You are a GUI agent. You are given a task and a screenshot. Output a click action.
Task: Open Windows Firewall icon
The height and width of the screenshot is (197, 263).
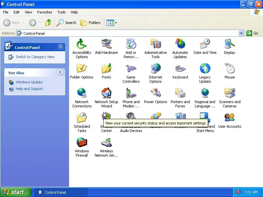click(82, 142)
